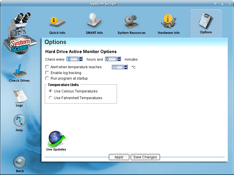Click the Live Updates label

(56, 149)
